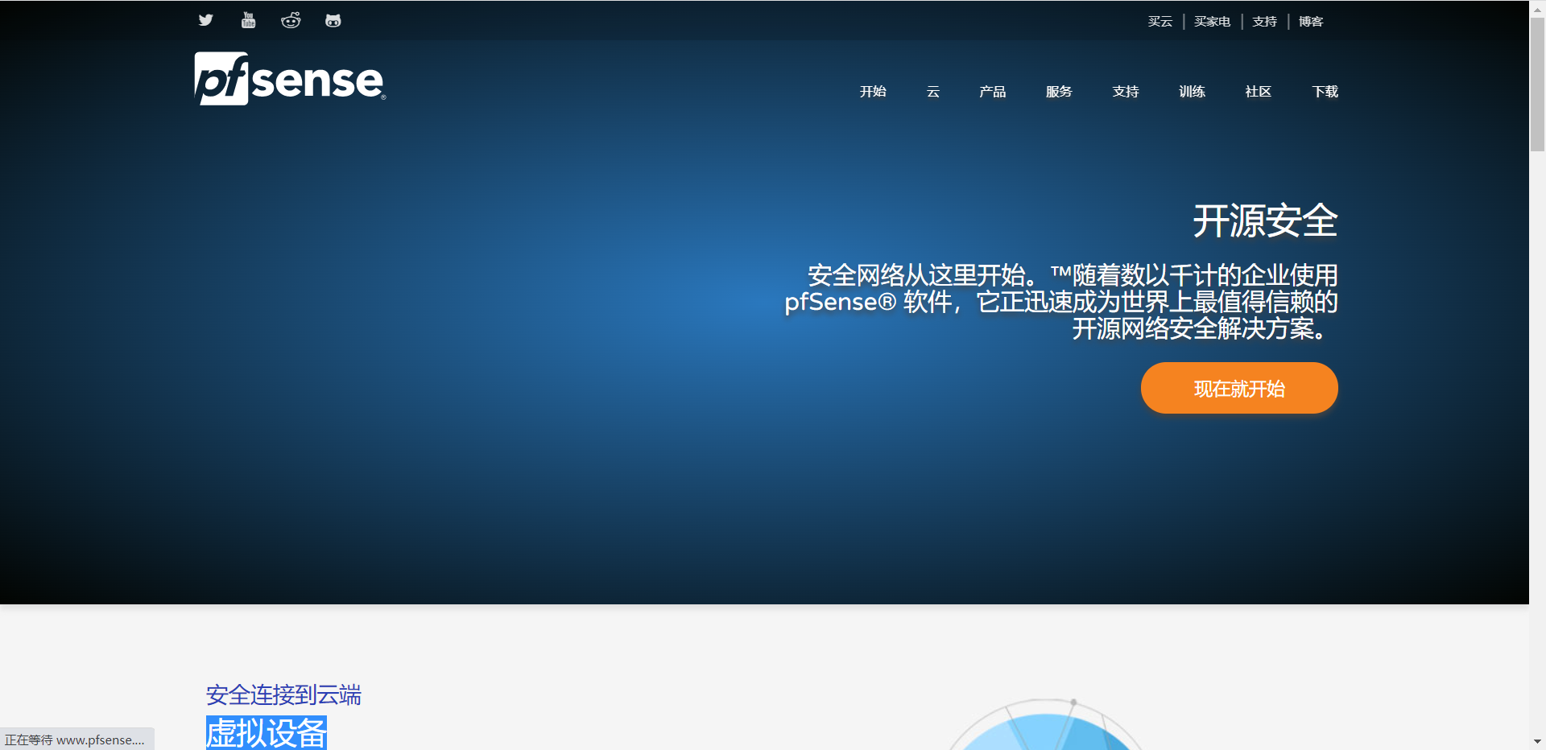Click the 安全连接到云端 heading
1546x750 pixels.
[283, 694]
